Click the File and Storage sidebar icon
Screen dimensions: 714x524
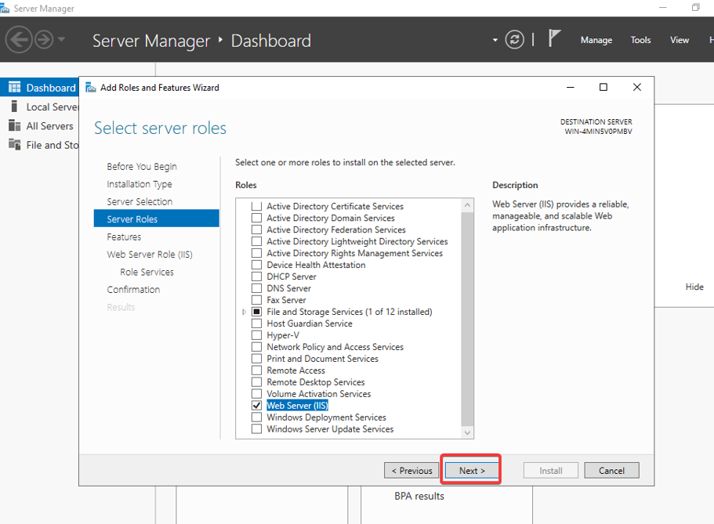point(14,144)
